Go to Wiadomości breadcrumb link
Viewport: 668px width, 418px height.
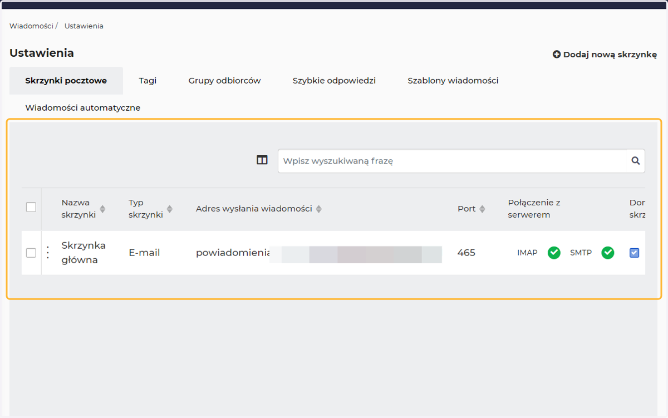[31, 26]
